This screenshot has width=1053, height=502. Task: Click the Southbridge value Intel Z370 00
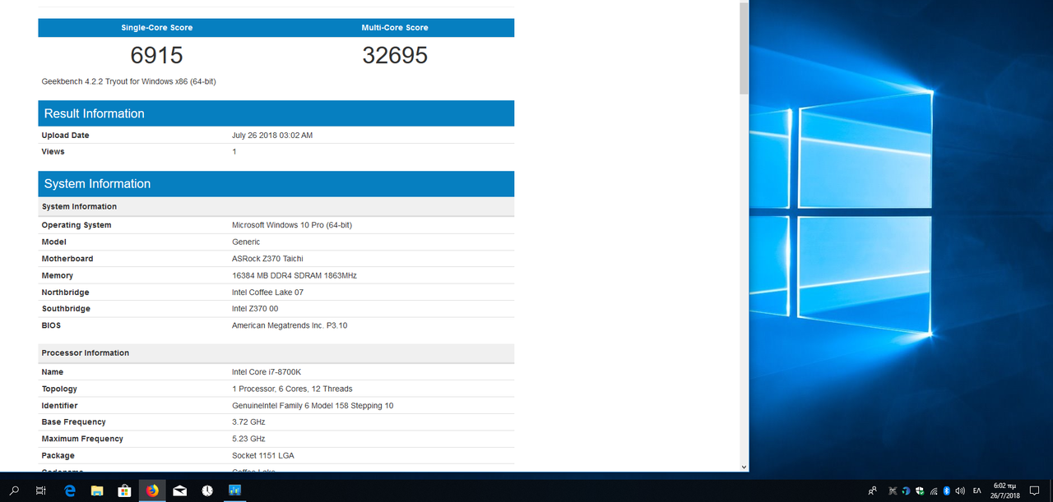tap(255, 309)
